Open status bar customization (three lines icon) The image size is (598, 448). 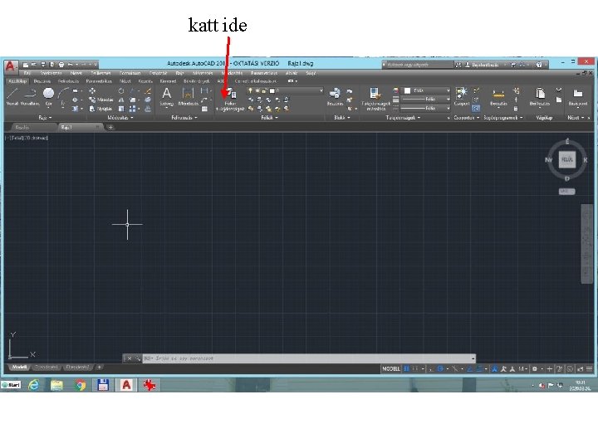click(x=589, y=368)
